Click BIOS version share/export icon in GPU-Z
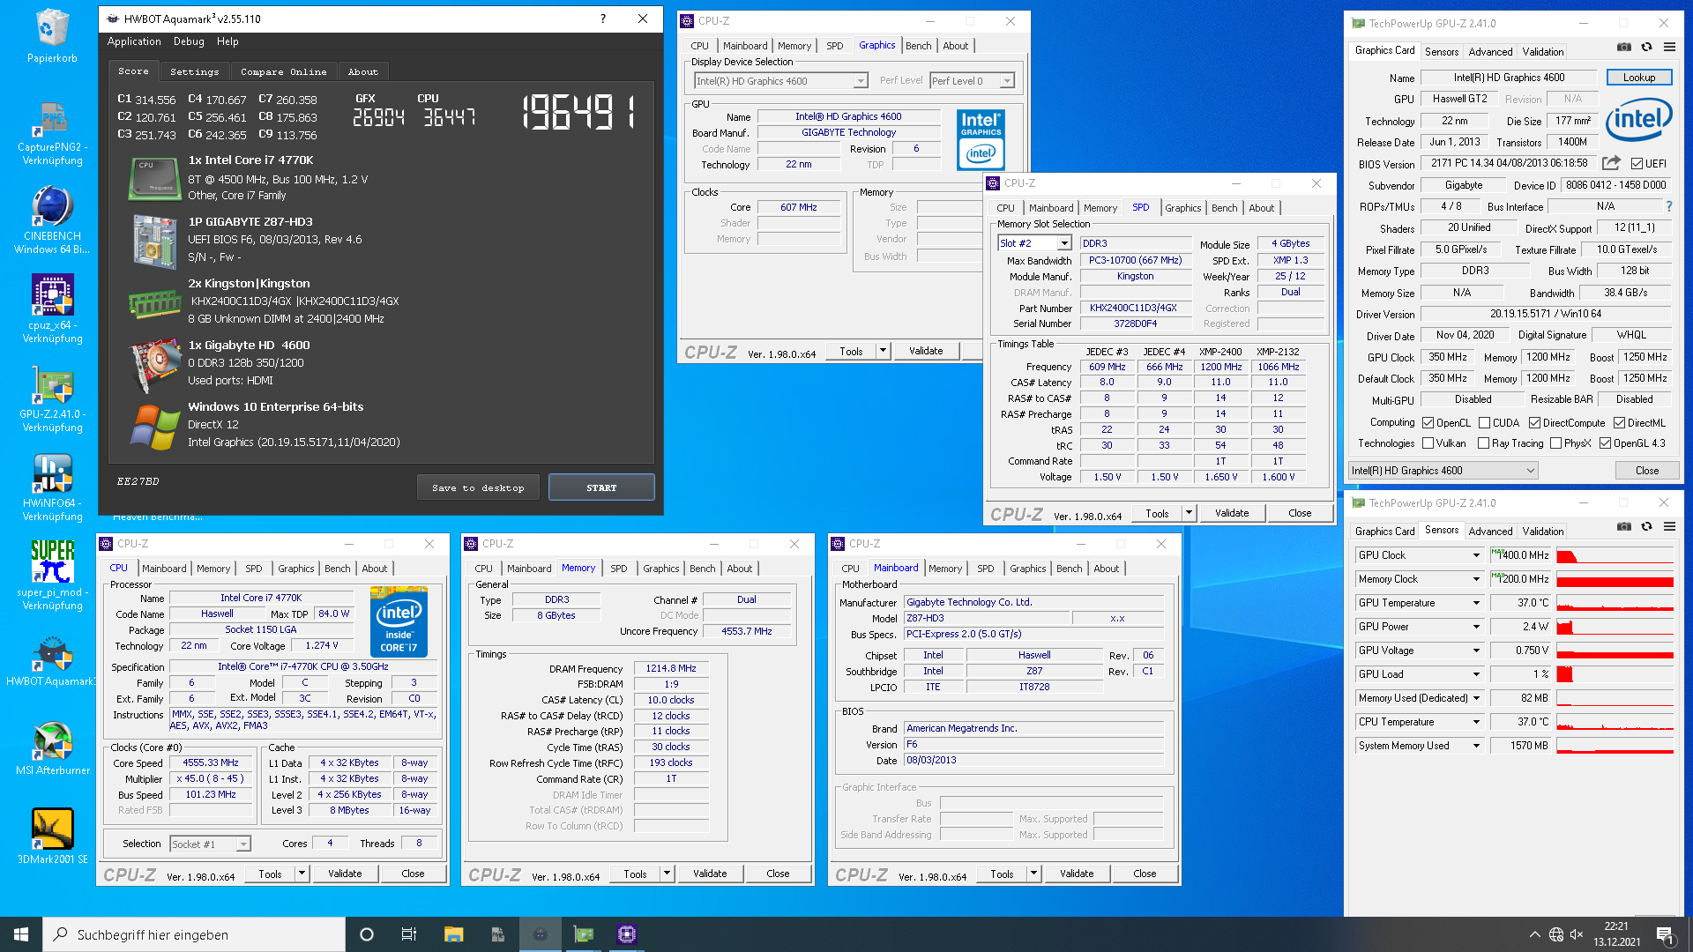1693x952 pixels. pyautogui.click(x=1611, y=163)
